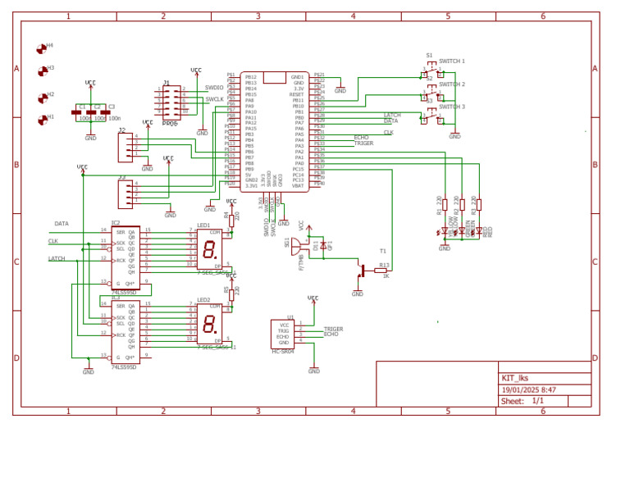Click the "HC-SR04" part name text

283,351
